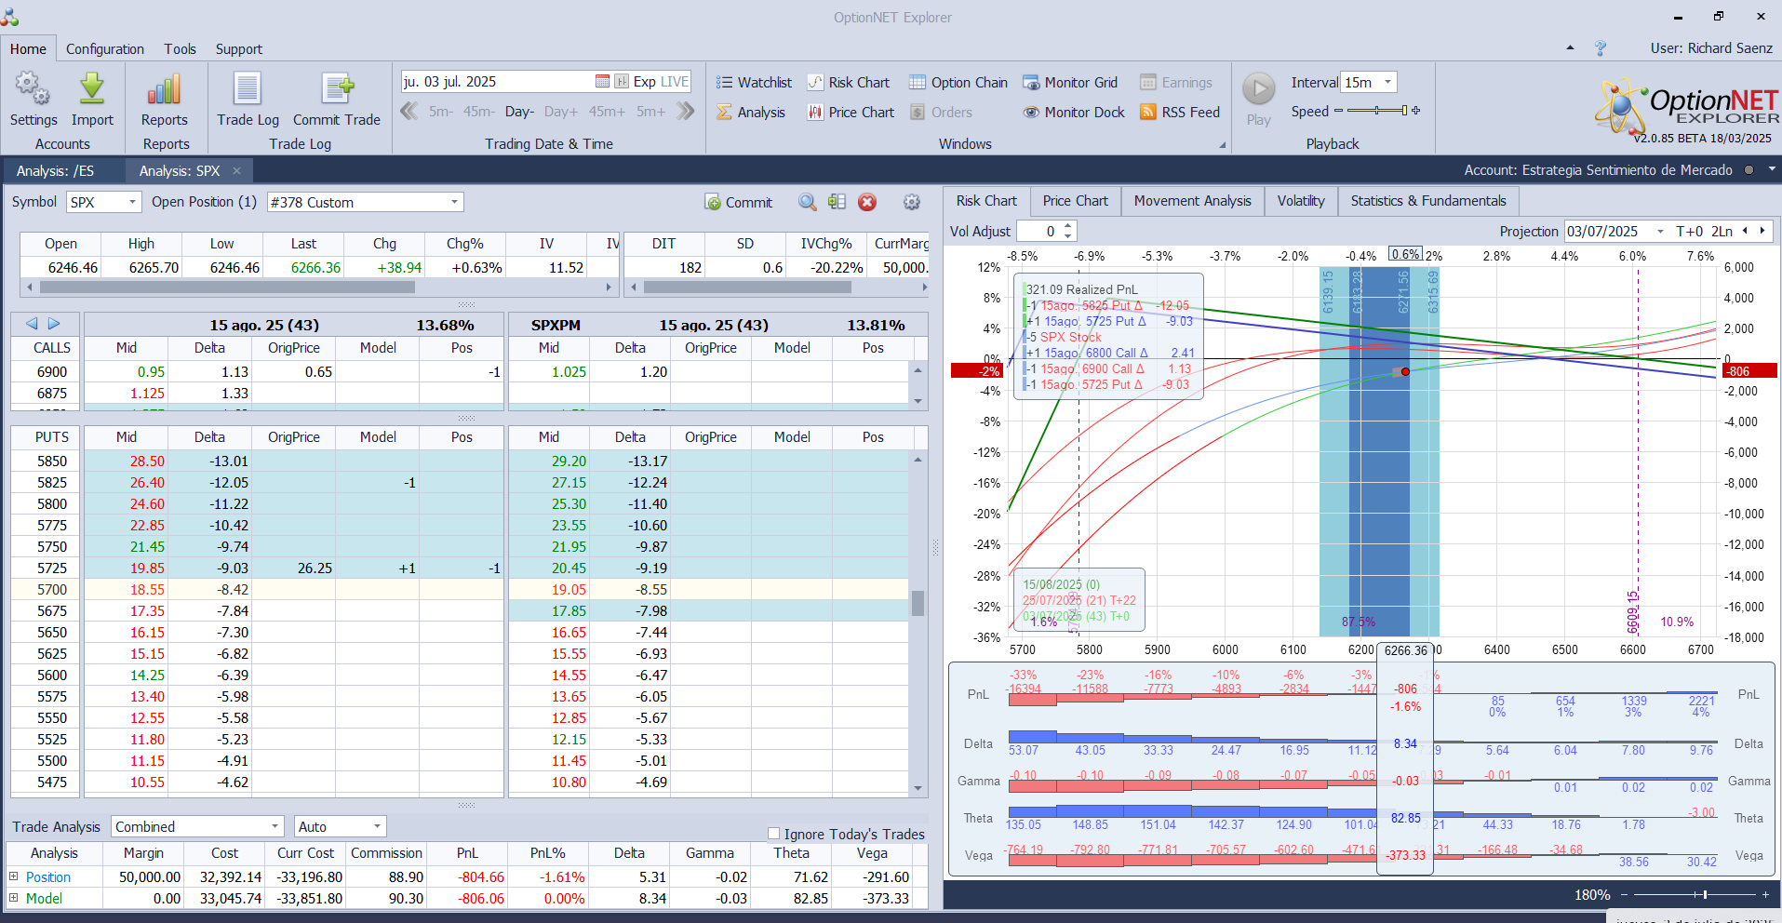The height and width of the screenshot is (923, 1782).
Task: Open the account options dropdown arrow
Action: [x=1772, y=169]
